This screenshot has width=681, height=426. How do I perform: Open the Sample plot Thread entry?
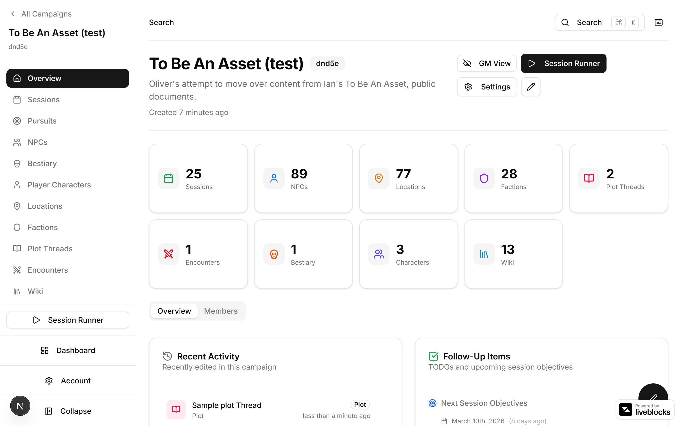227,405
